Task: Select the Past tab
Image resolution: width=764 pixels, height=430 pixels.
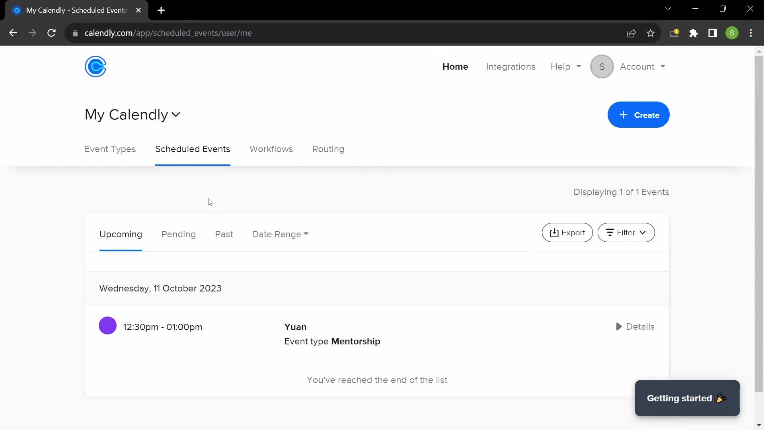Action: click(x=224, y=234)
